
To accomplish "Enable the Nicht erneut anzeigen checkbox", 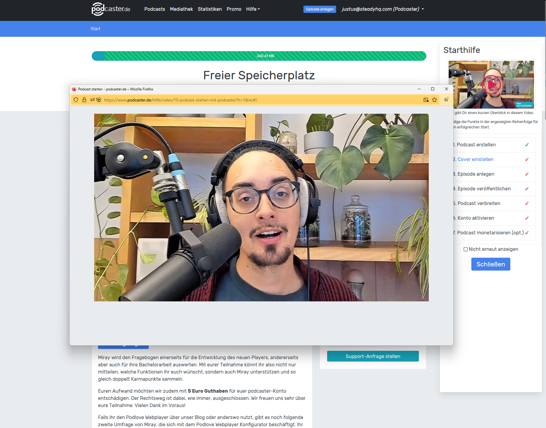I will click(x=466, y=249).
